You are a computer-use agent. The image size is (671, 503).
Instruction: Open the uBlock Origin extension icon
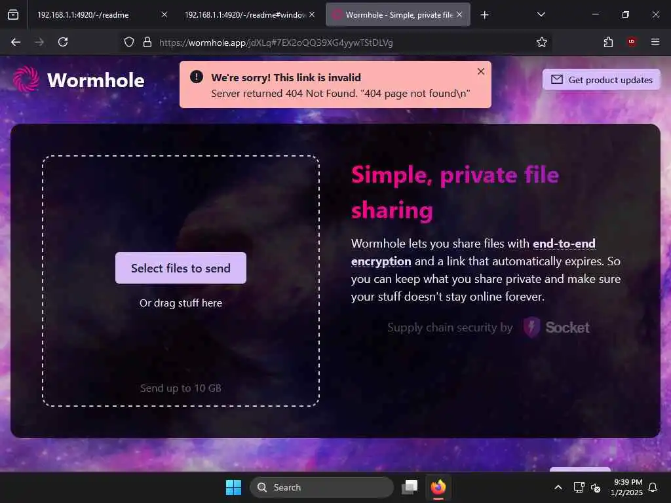pyautogui.click(x=632, y=42)
